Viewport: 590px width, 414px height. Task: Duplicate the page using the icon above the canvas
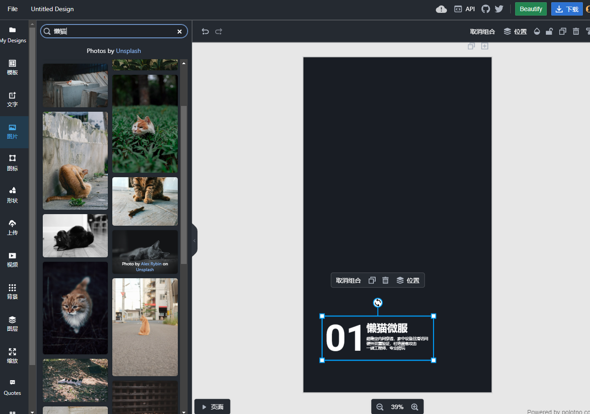coord(471,46)
